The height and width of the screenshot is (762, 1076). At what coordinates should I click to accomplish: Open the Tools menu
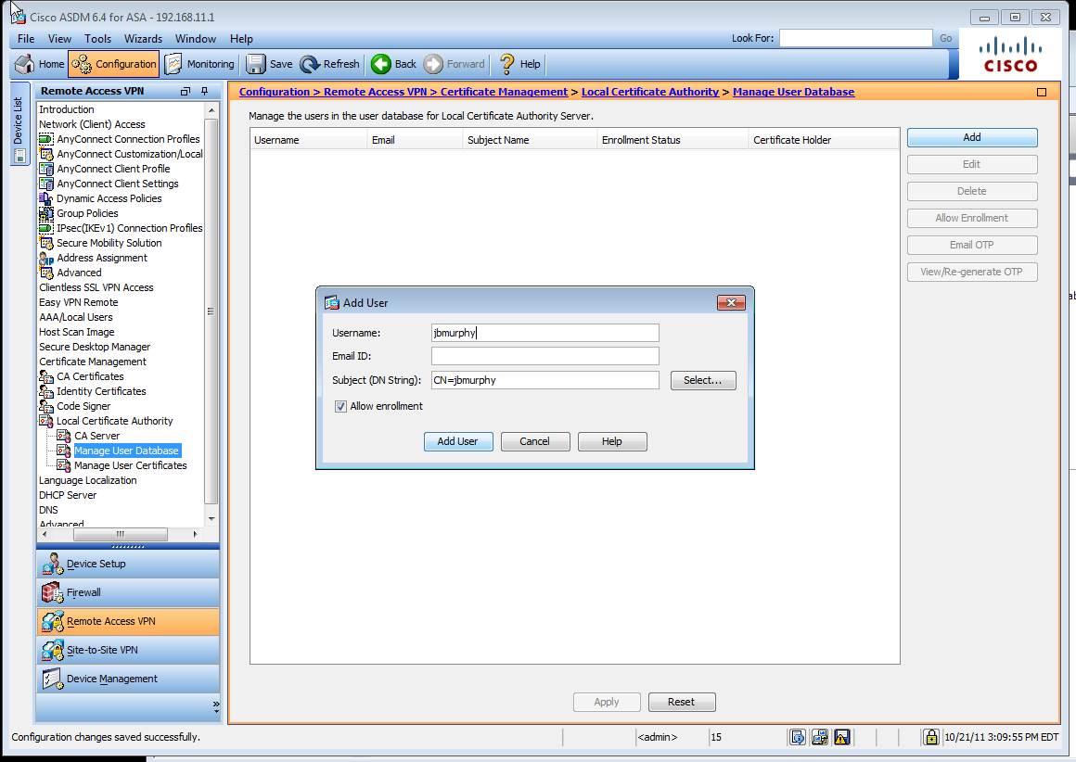97,39
